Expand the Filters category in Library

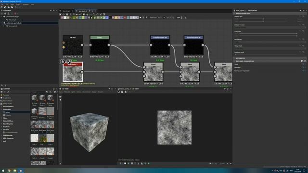pos(1,118)
